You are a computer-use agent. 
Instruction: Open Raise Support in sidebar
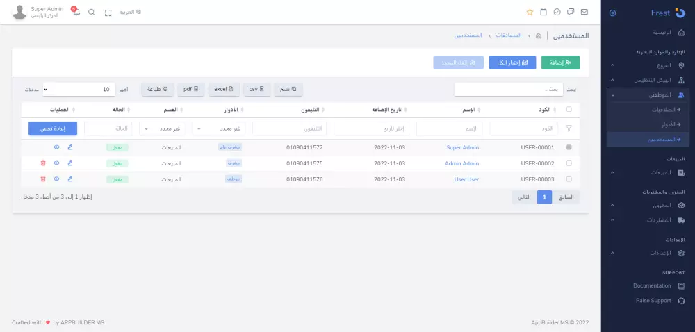[x=648, y=301]
